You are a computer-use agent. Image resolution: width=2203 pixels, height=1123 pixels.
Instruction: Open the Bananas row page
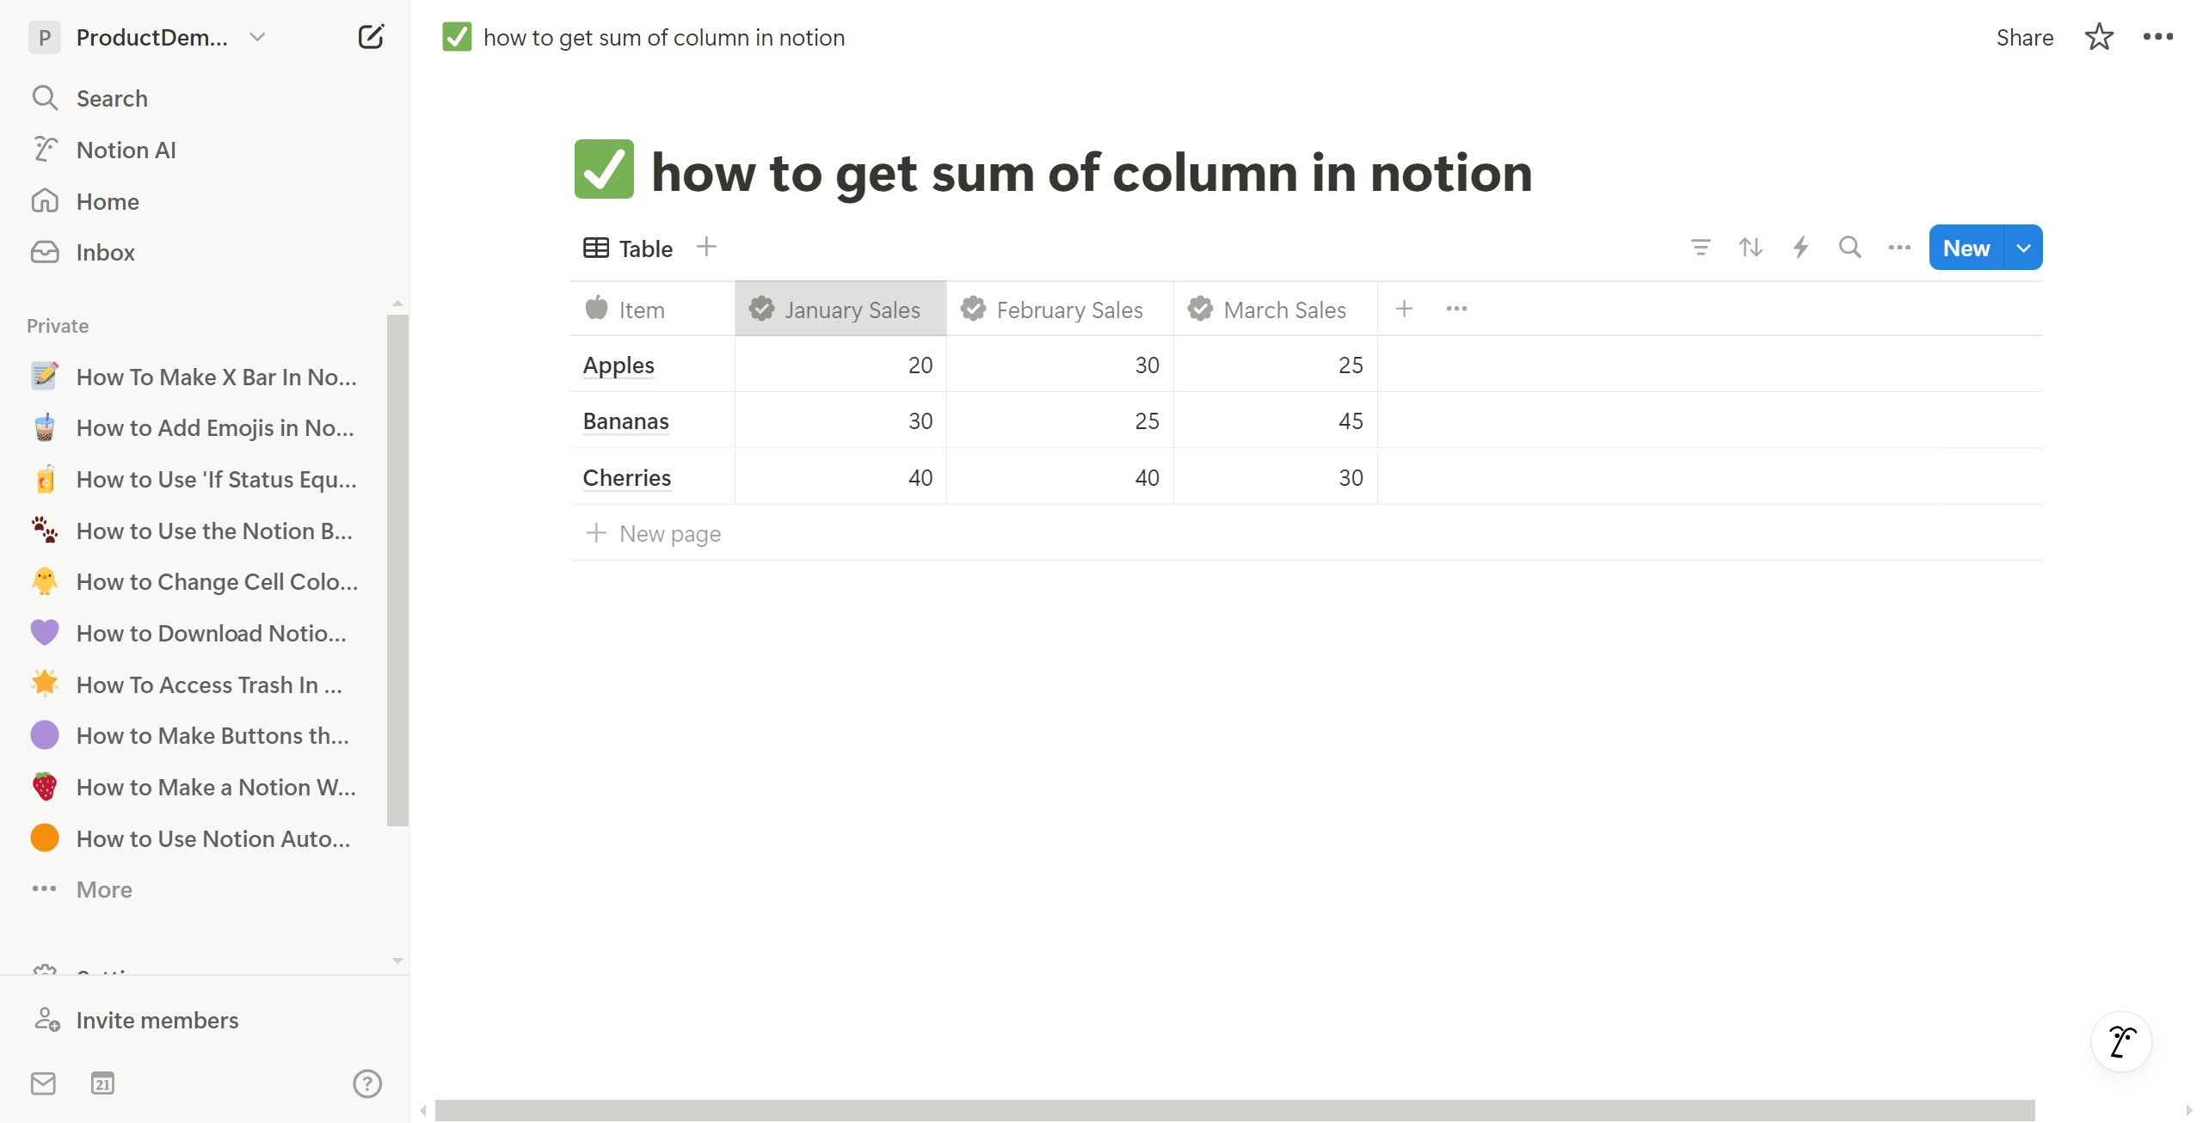pyautogui.click(x=625, y=420)
